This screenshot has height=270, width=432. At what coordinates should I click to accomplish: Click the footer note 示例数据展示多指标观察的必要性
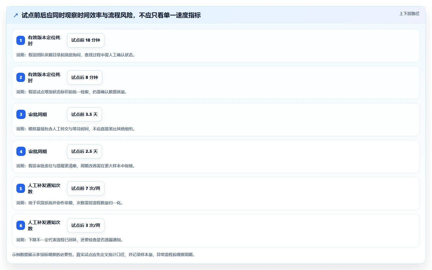[104, 255]
